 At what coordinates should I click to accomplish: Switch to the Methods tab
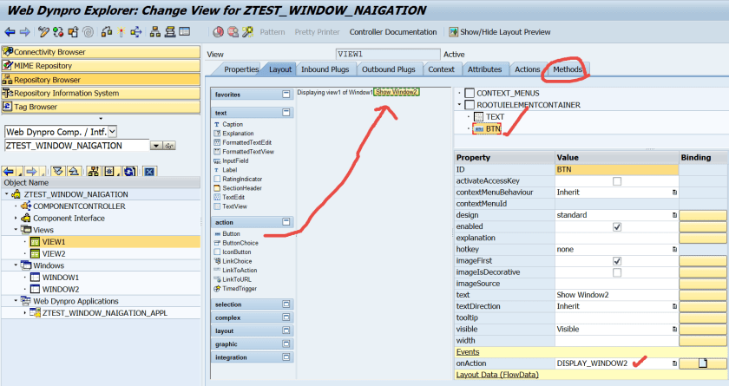point(568,69)
